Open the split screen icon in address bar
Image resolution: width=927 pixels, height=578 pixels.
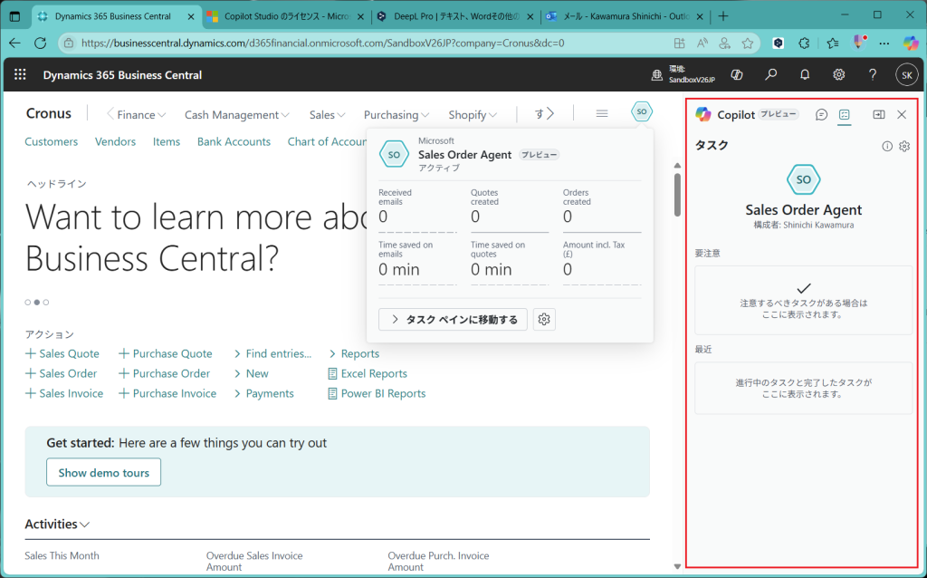tap(679, 43)
